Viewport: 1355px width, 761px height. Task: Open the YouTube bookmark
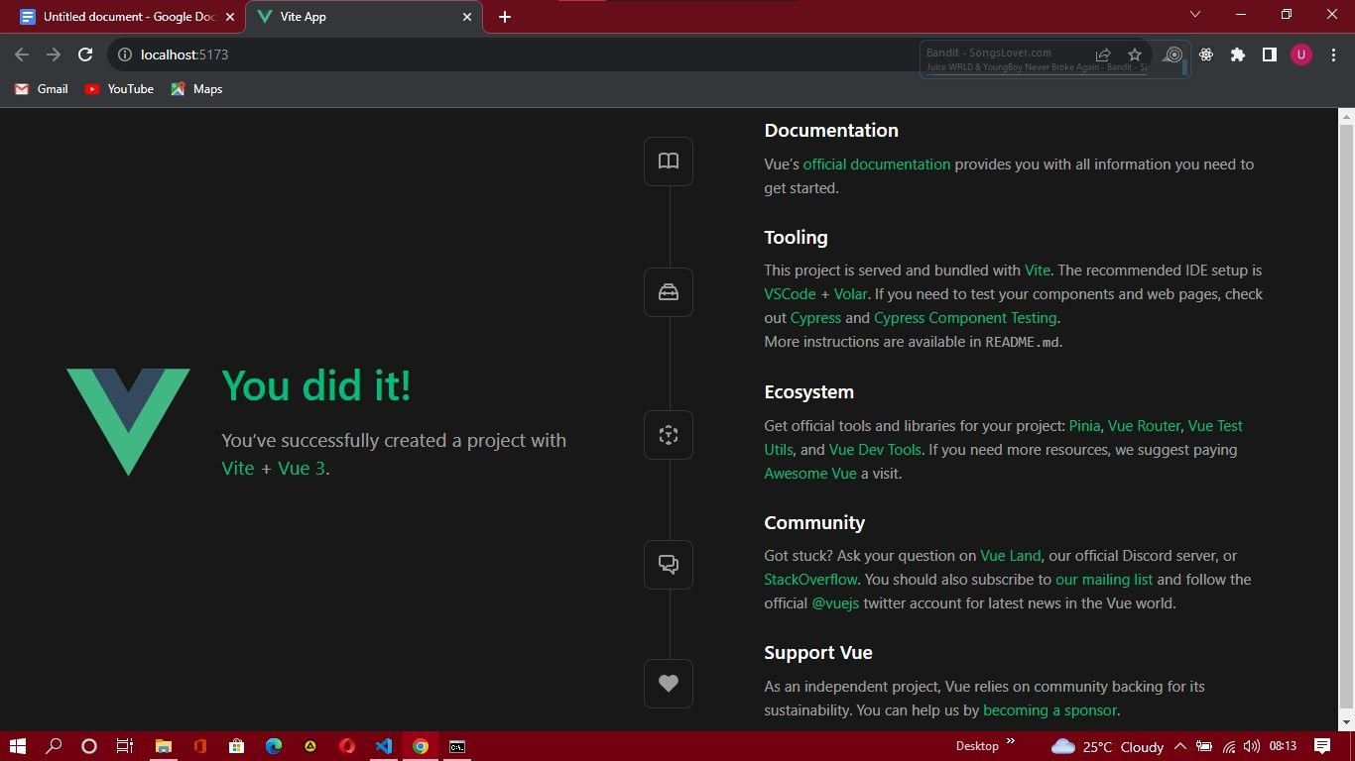119,89
